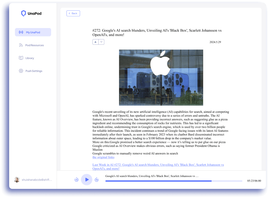Image resolution: width=269 pixels, height=198 pixels.
Task: Skip forward 15 seconds in the player
Action: 97,180
